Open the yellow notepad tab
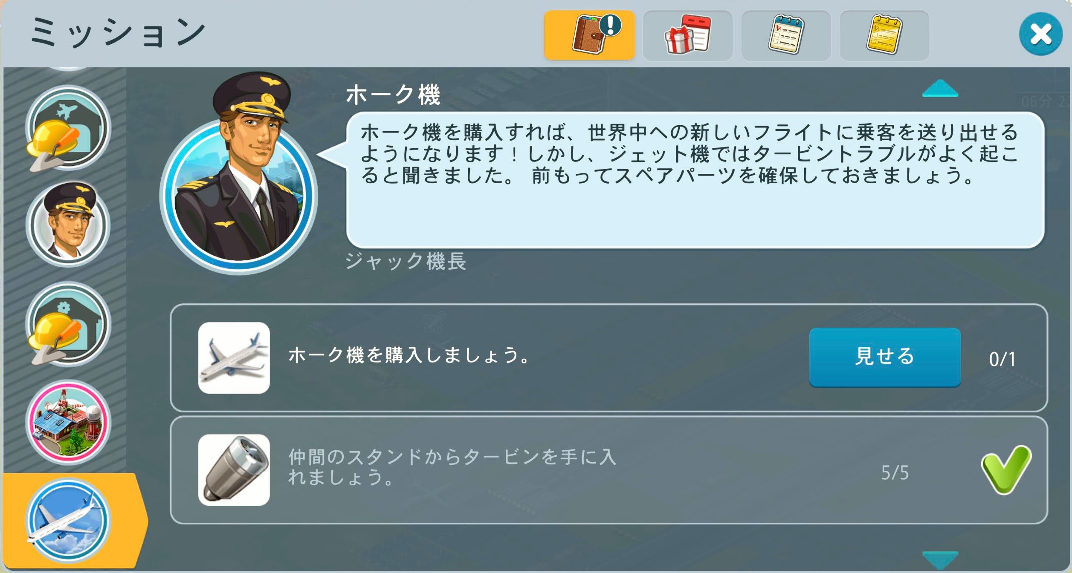 [x=884, y=35]
